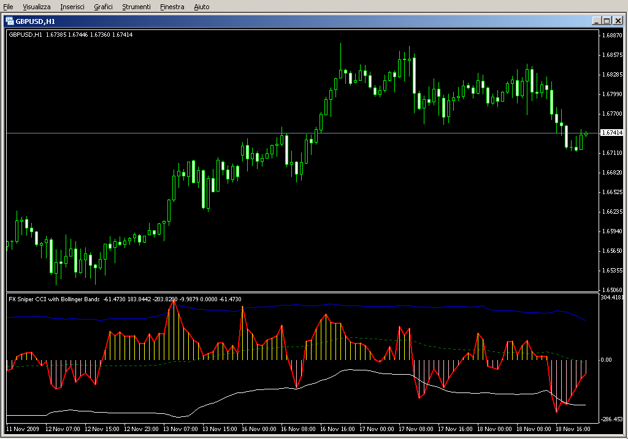The width and height of the screenshot is (628, 439).
Task: Click the 12 Nov 23:00 time label
Action: coord(141,429)
